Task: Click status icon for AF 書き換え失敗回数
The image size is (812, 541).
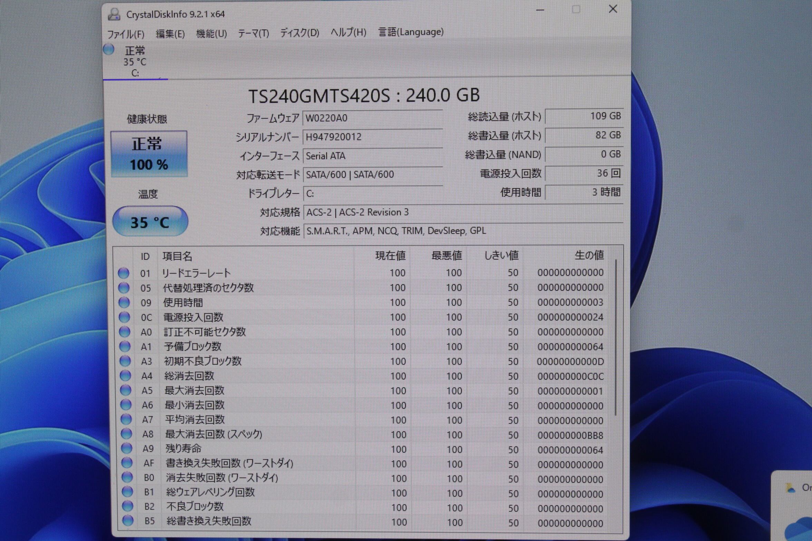Action: point(127,463)
